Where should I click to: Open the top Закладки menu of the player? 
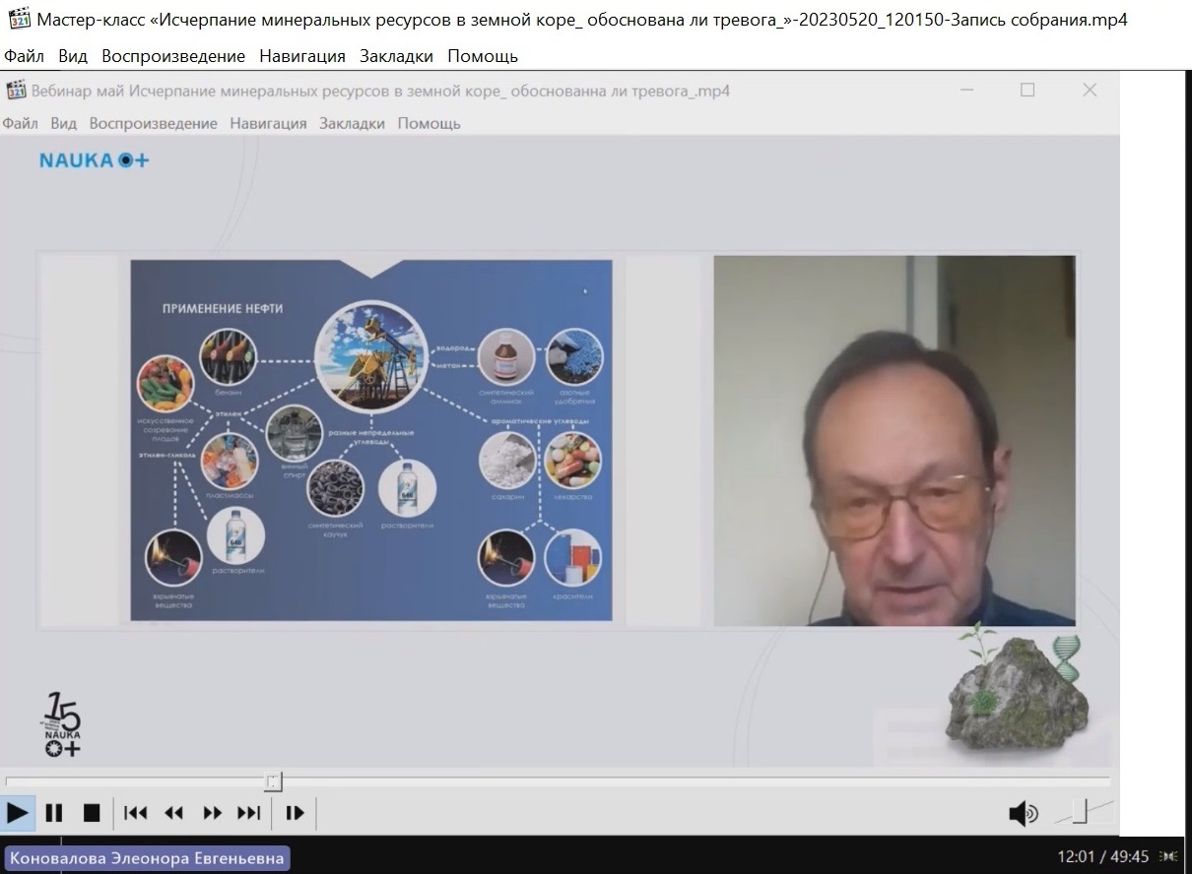click(396, 56)
